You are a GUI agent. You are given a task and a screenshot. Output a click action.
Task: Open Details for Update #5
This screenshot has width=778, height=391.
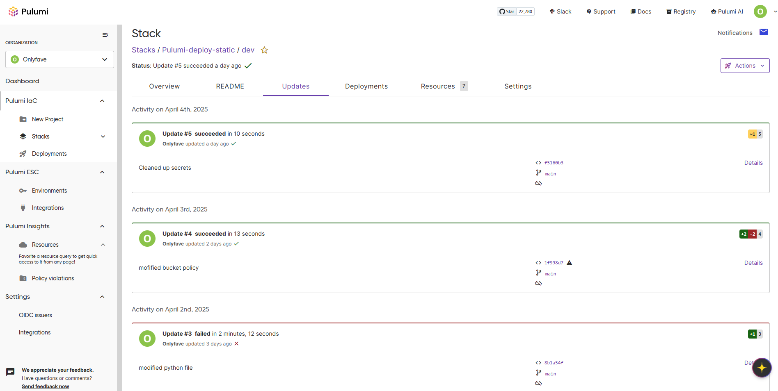click(753, 163)
